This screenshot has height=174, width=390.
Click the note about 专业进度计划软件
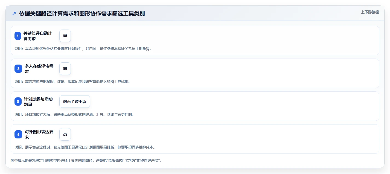pyautogui.click(x=83, y=49)
